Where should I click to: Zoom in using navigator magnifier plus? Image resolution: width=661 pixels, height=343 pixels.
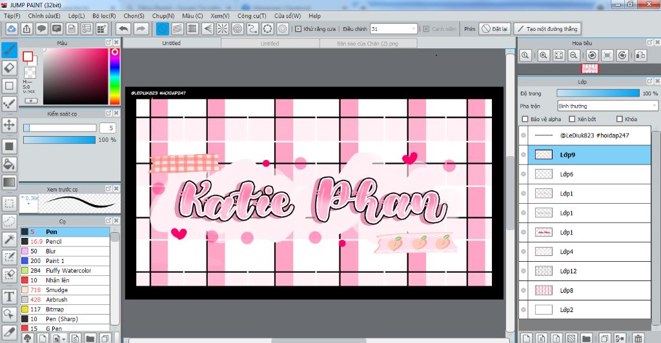tap(544, 55)
